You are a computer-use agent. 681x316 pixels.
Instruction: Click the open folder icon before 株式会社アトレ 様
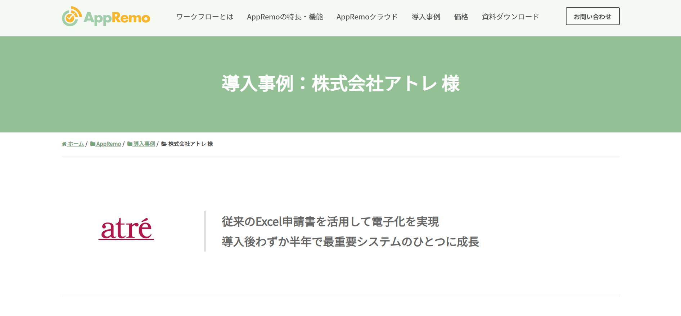pos(164,144)
